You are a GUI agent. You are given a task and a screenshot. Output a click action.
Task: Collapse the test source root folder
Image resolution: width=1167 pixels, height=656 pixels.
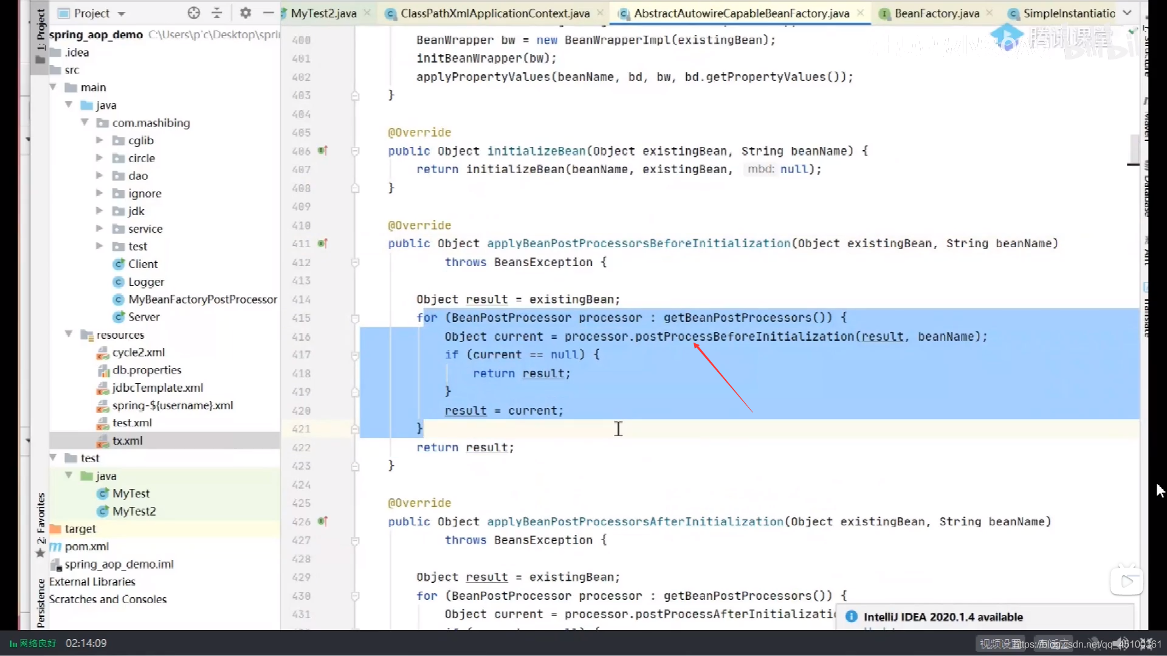coord(53,458)
